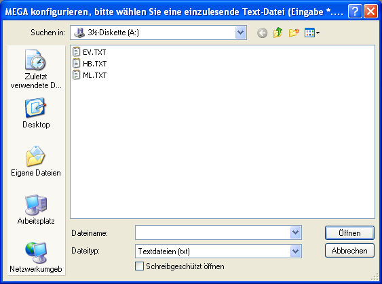Image resolution: width=382 pixels, height=284 pixels.
Task: Click the grayed-out back arrow icon
Action: [262, 33]
